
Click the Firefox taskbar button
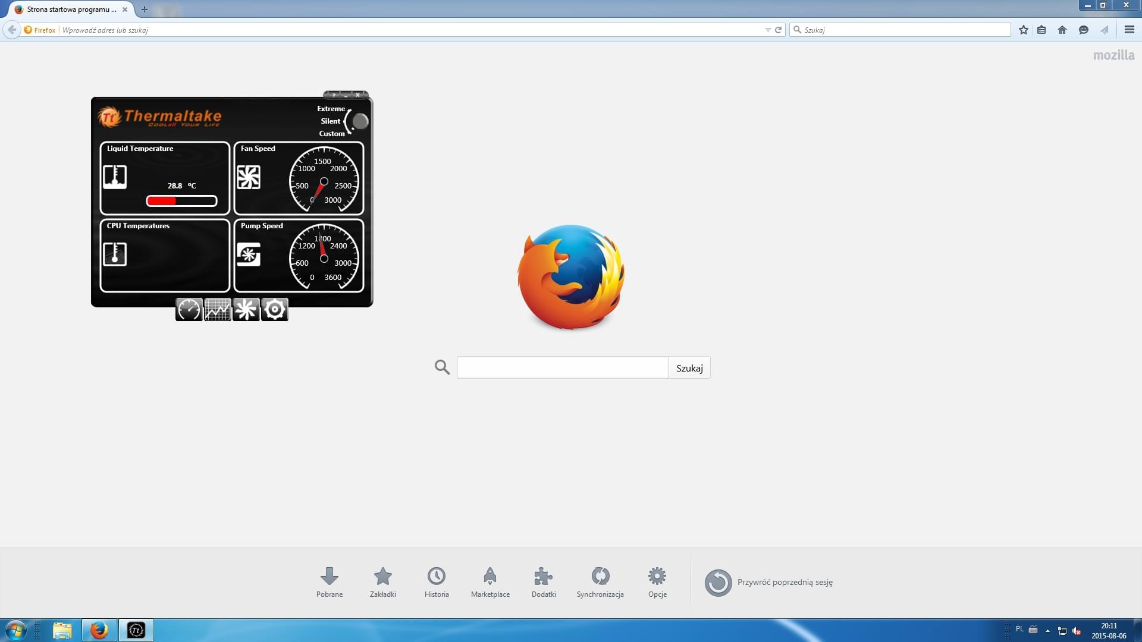coord(99,630)
